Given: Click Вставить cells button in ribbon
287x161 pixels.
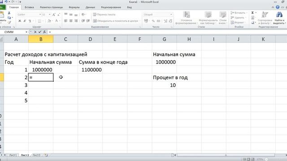Looking at the screenshot, I should point(239,13).
